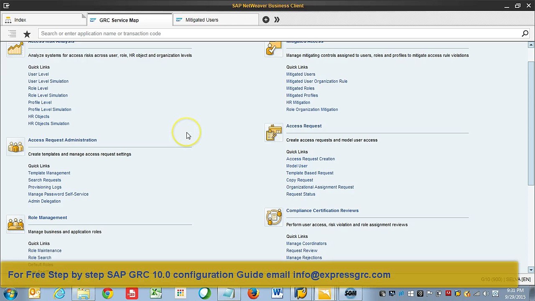Open Organizational Assignment Request link
535x301 pixels.
pos(320,187)
